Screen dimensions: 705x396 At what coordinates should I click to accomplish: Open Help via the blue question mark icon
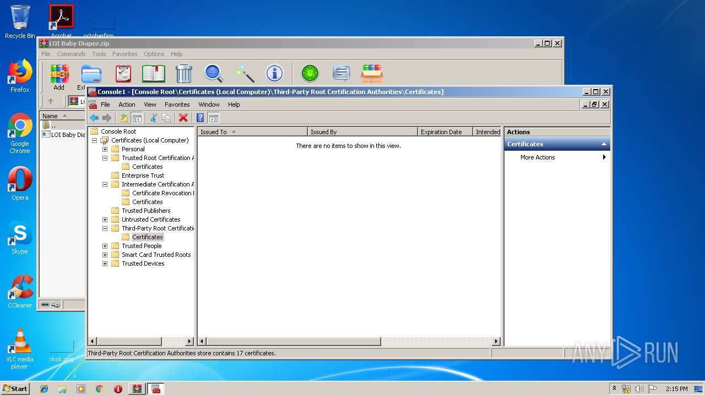(200, 118)
